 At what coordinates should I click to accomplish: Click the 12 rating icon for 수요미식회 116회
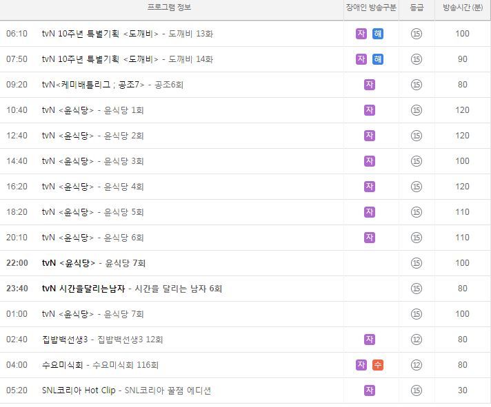(416, 365)
